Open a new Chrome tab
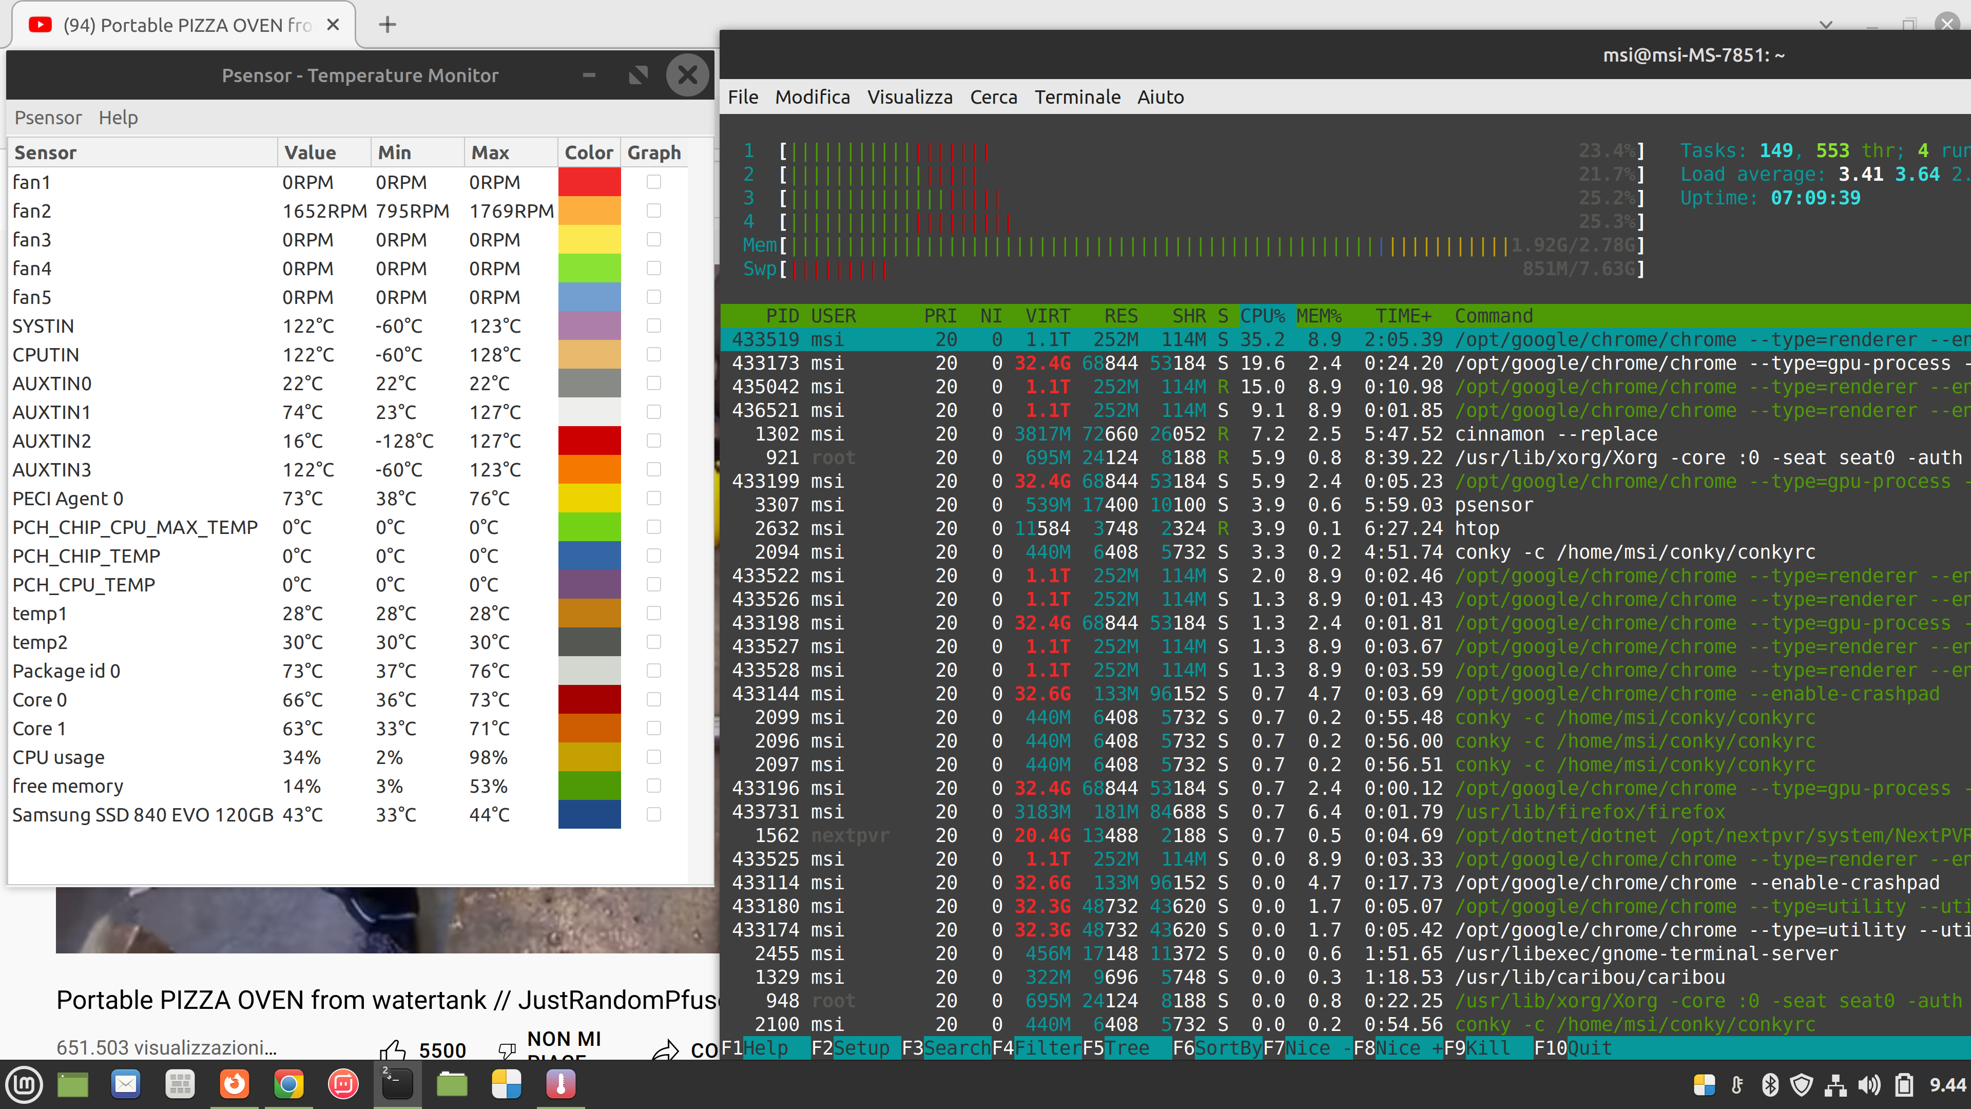 coord(387,25)
